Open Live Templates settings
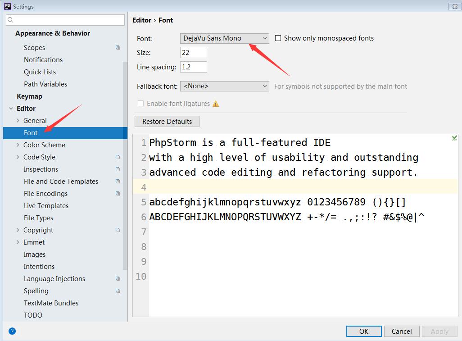 coord(46,206)
